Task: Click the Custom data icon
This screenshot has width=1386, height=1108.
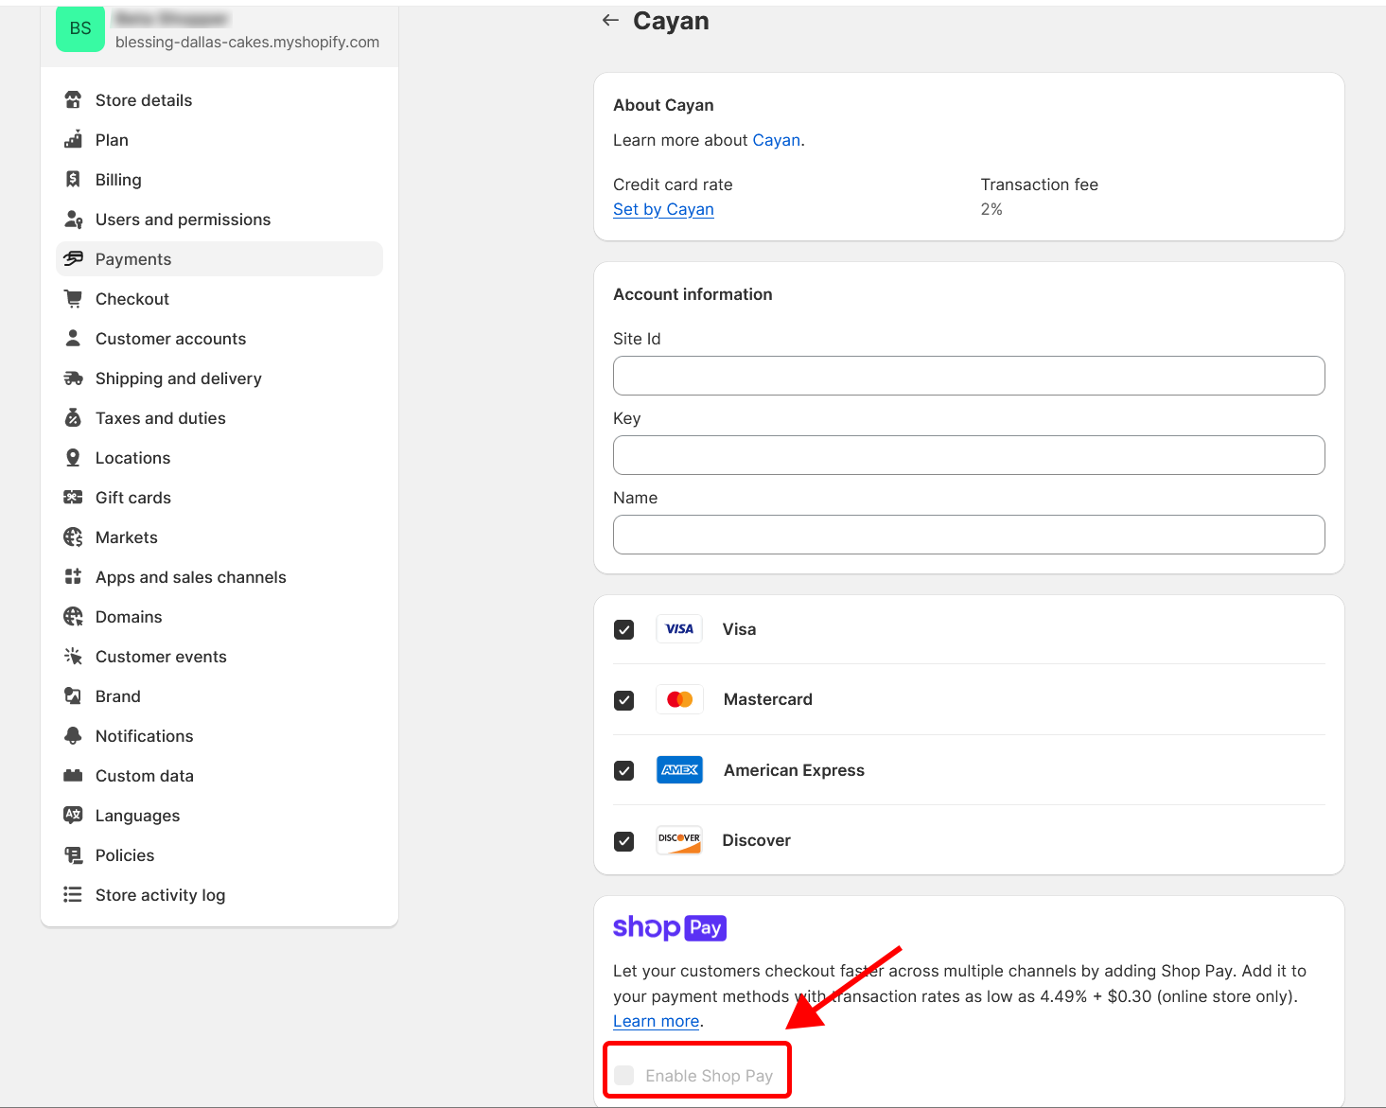Action: coord(73,776)
